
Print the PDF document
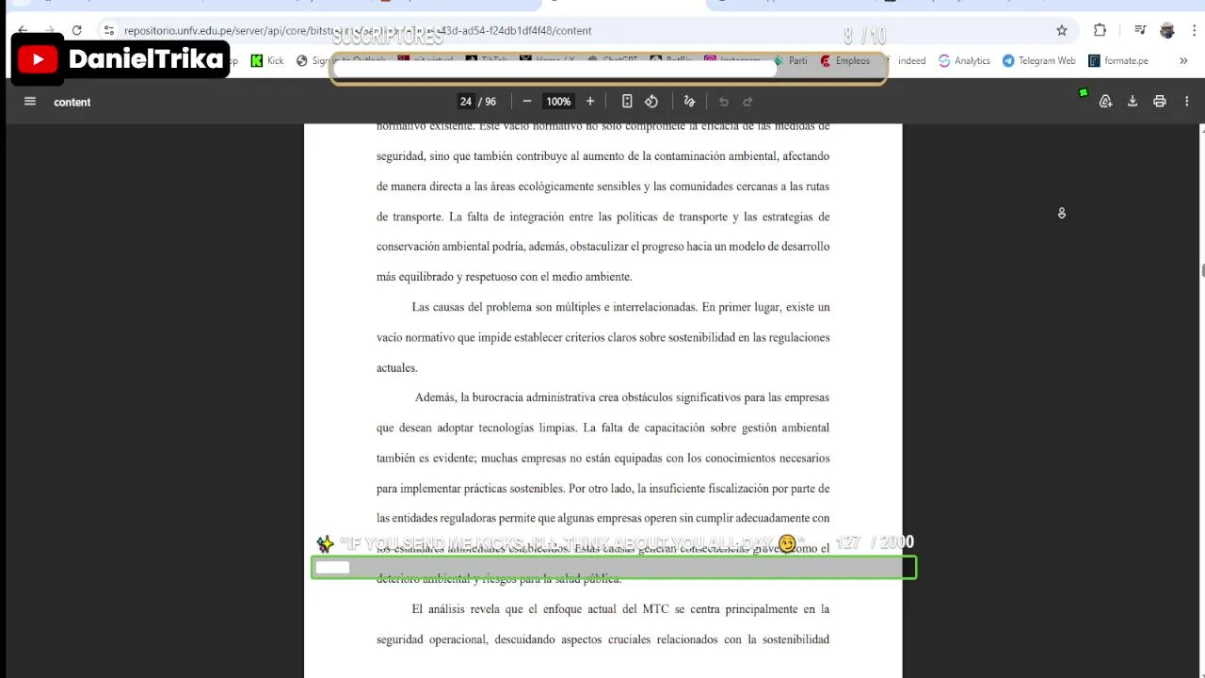1160,102
